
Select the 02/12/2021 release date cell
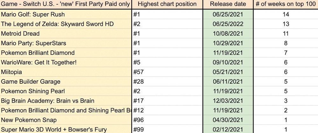click(228, 130)
